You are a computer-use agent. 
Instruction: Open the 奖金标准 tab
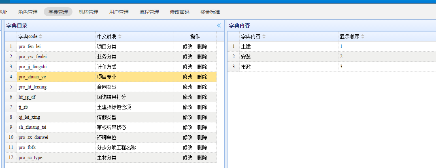[210, 12]
